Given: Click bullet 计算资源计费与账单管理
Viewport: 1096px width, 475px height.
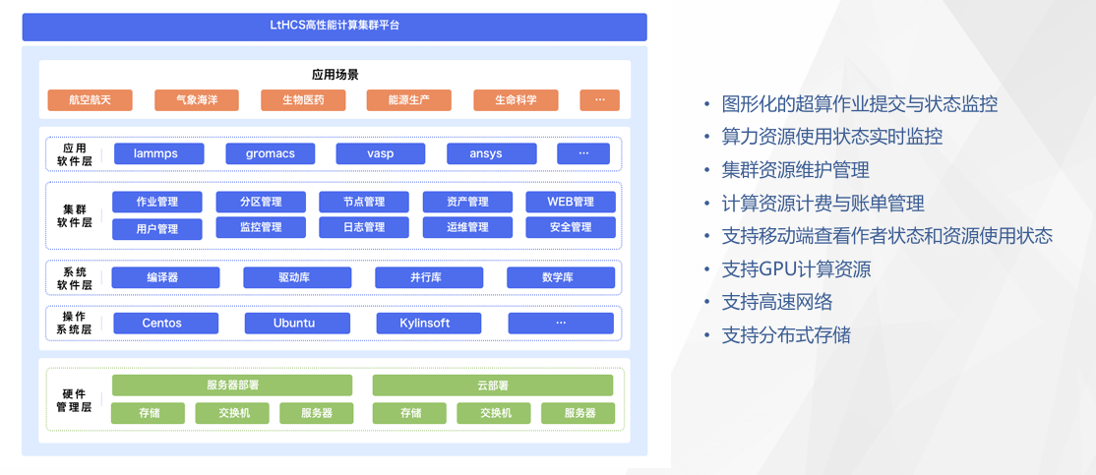Looking at the screenshot, I should 823,204.
